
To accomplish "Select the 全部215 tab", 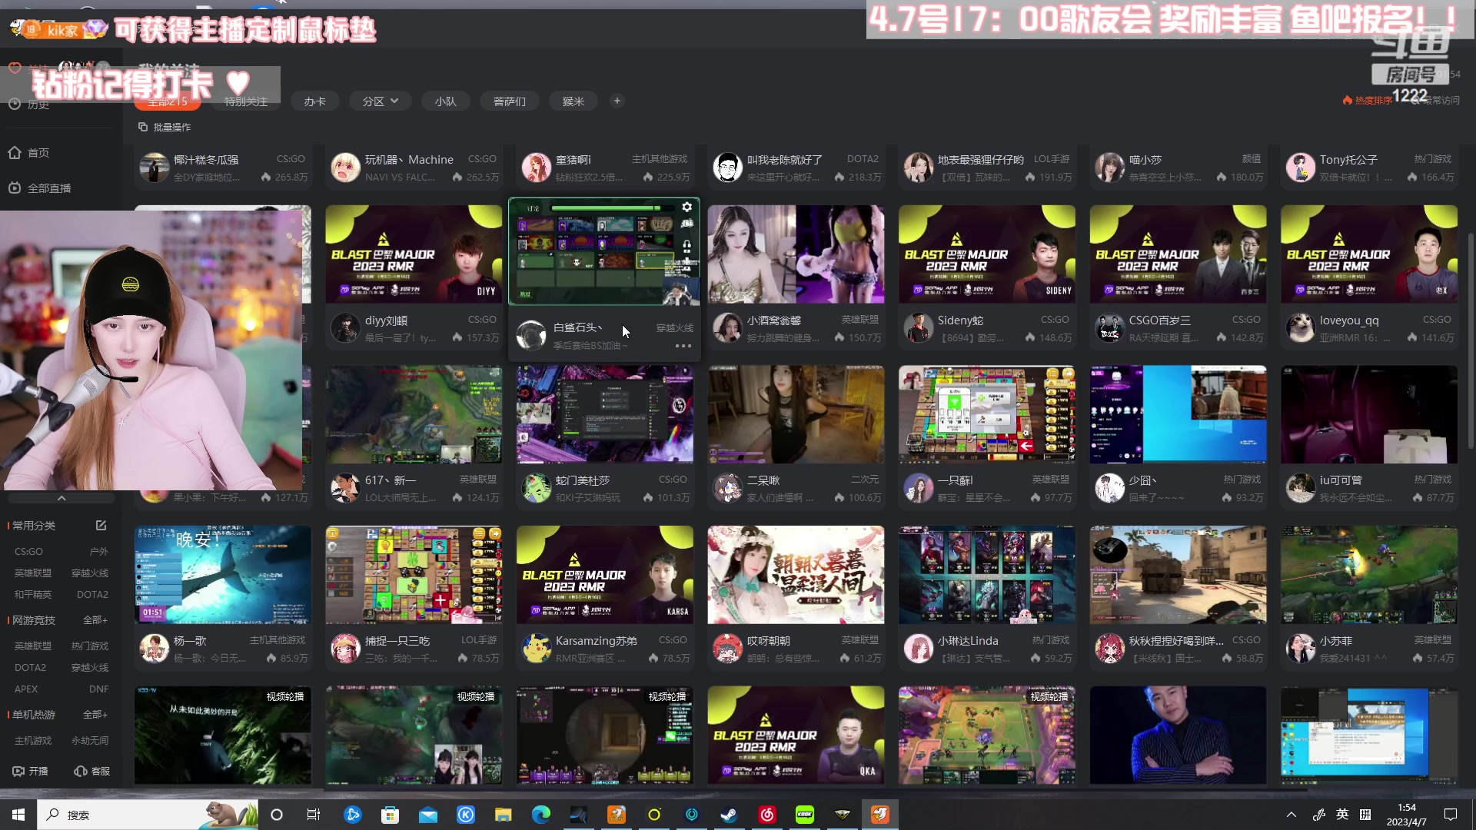I will 167,101.
